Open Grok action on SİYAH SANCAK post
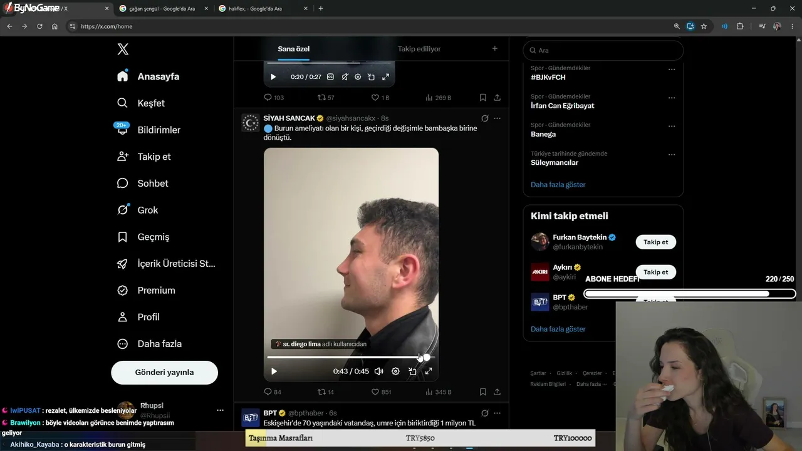This screenshot has height=451, width=802. coord(484,118)
